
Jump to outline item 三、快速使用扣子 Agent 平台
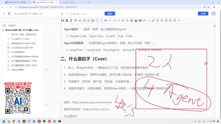coord(21,43)
